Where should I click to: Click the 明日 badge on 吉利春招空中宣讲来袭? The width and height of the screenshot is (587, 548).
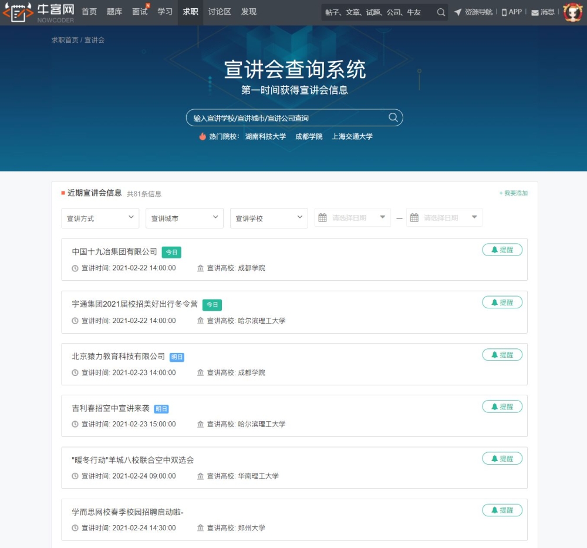click(x=161, y=409)
